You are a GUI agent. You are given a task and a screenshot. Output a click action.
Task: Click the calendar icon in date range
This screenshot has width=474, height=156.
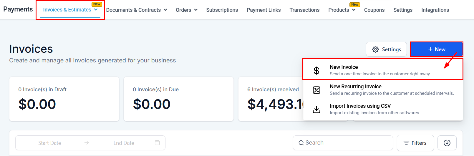pyautogui.click(x=157, y=143)
